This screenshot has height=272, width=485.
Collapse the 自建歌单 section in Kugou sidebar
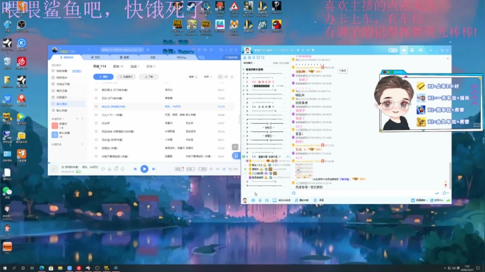pyautogui.click(x=82, y=118)
